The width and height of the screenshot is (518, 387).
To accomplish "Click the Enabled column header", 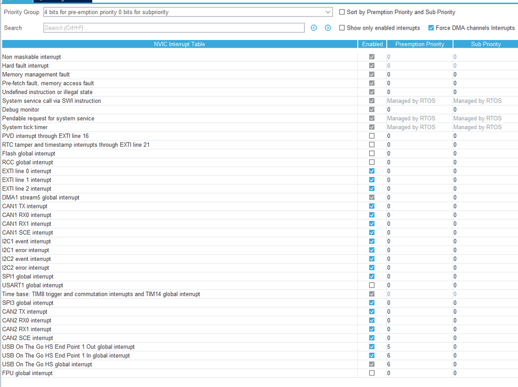I will 372,44.
